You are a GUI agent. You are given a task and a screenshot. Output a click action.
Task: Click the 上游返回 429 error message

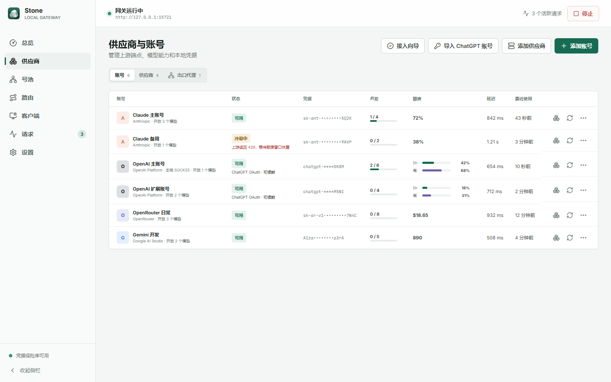click(x=261, y=147)
